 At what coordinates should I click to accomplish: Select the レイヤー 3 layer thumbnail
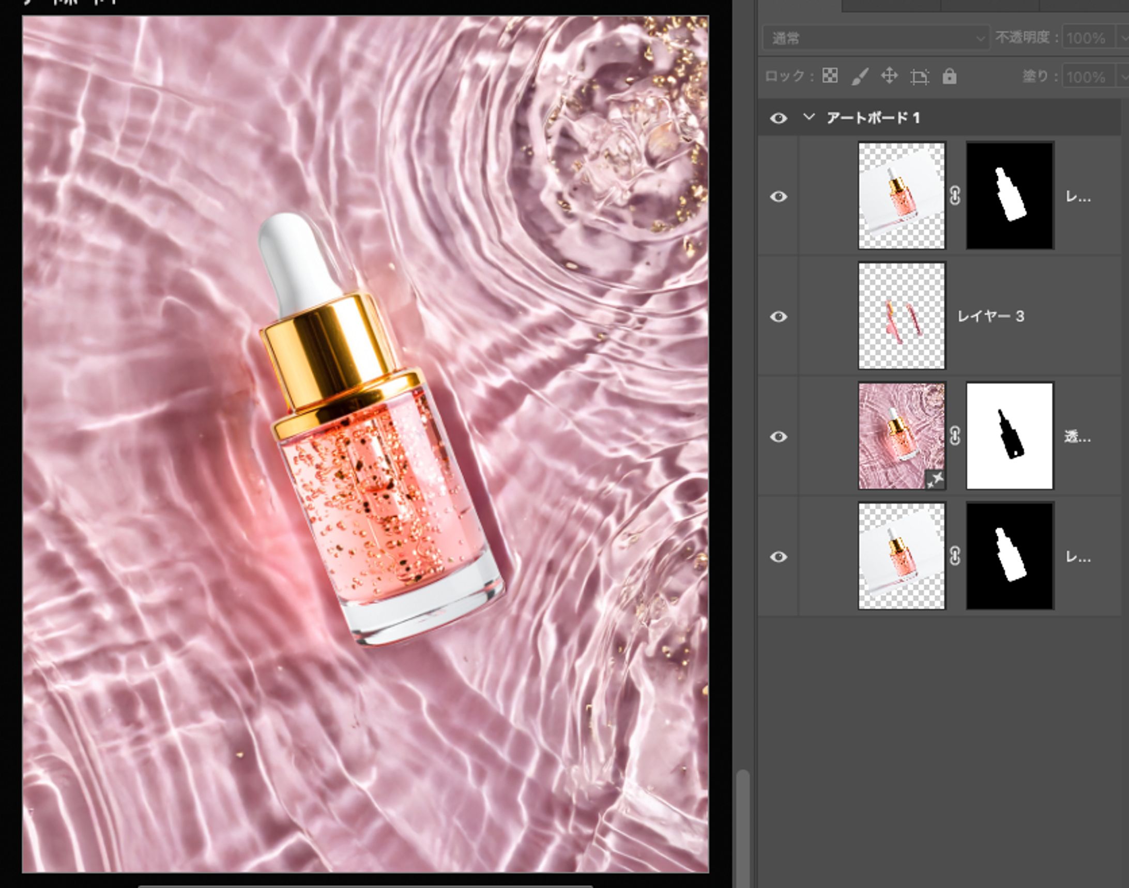coord(902,316)
